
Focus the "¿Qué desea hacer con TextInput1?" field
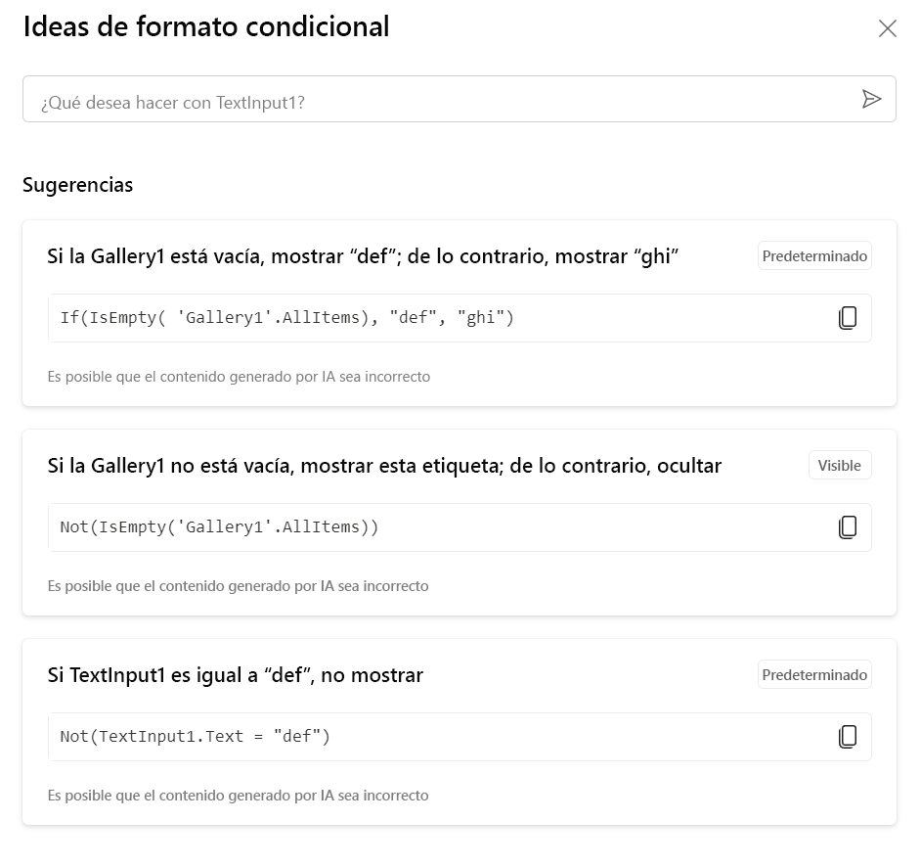click(440, 100)
